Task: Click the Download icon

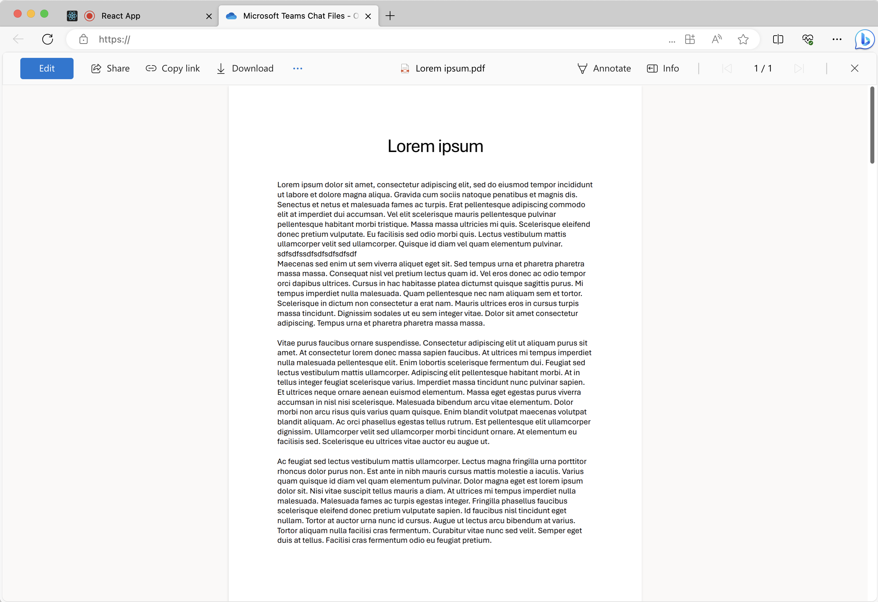Action: point(221,68)
